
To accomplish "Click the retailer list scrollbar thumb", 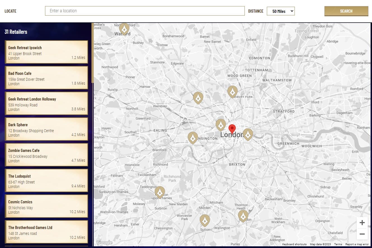I will coord(93,53).
